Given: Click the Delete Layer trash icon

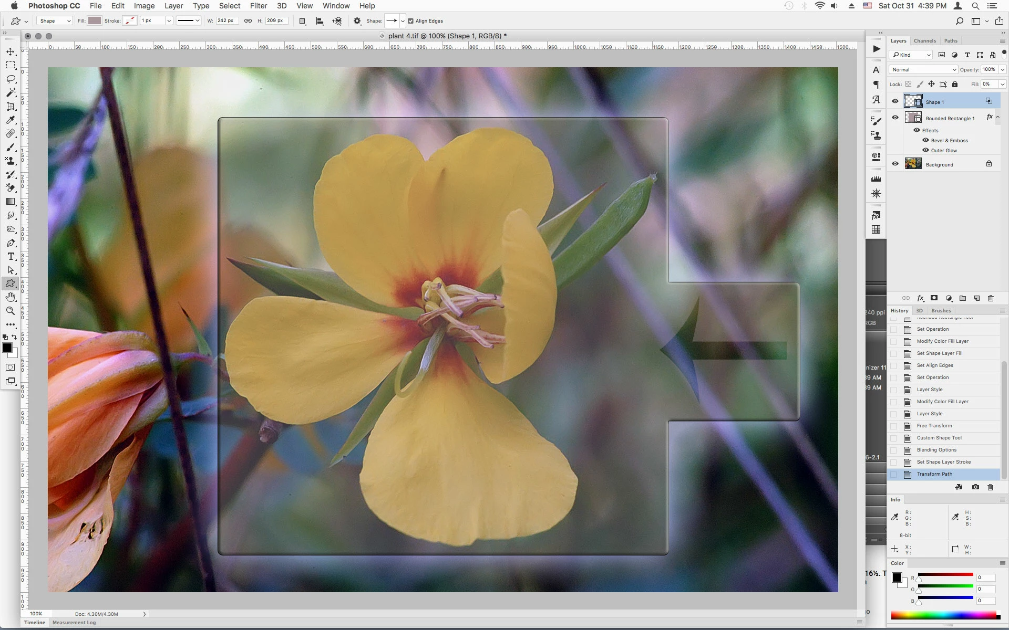Looking at the screenshot, I should (x=991, y=298).
